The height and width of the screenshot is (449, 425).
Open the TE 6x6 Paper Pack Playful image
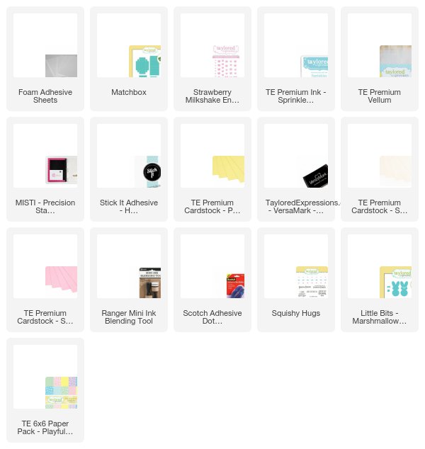click(x=61, y=393)
